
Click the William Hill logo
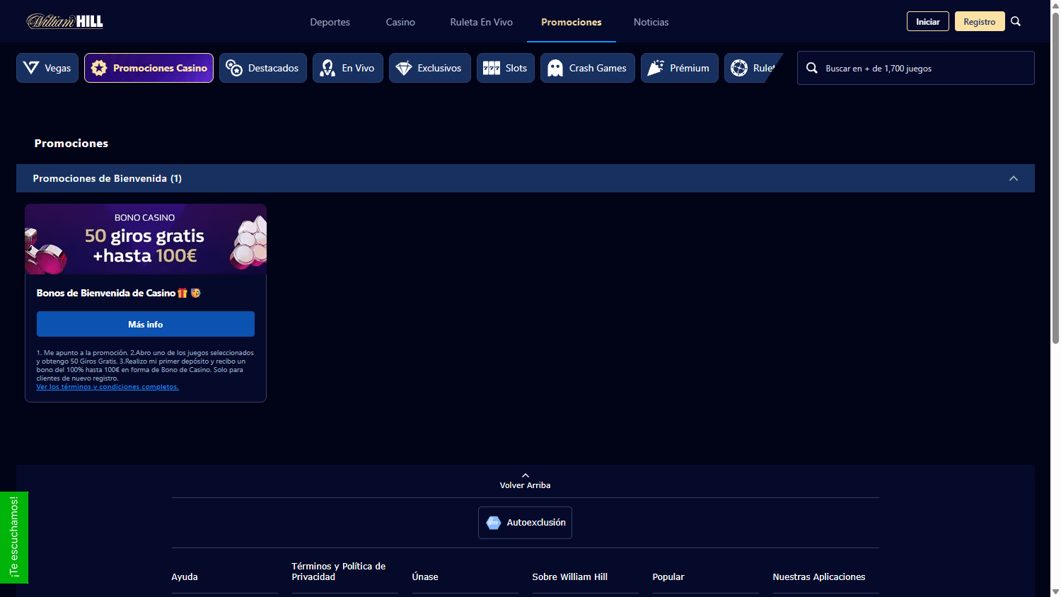point(65,21)
